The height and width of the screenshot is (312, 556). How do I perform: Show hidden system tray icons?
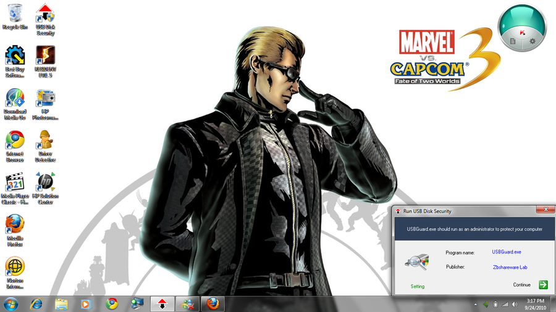(476, 304)
